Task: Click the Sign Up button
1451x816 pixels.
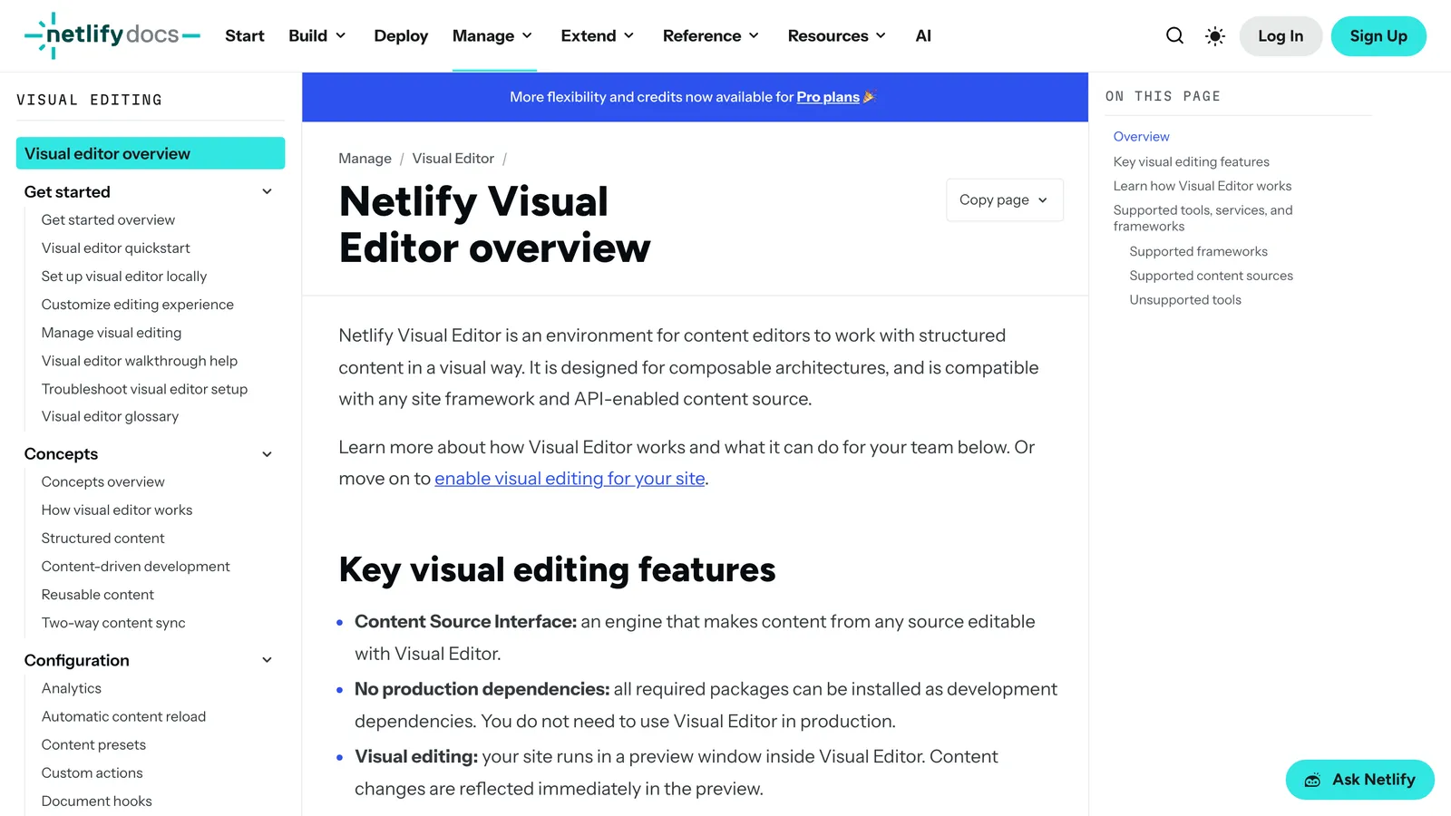Action: point(1378,36)
